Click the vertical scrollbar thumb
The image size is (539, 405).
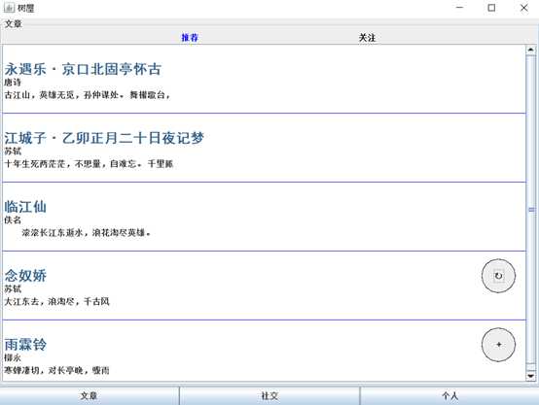531,210
